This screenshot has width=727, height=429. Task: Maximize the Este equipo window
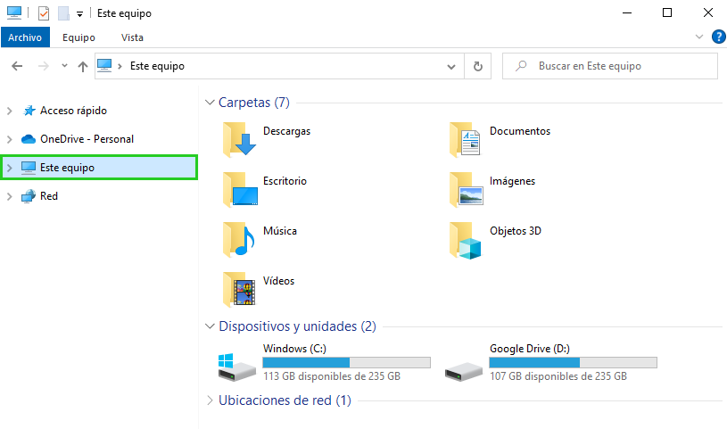(x=667, y=13)
